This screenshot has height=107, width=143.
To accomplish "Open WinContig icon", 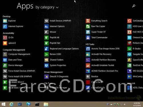I will (x=129, y=76).
